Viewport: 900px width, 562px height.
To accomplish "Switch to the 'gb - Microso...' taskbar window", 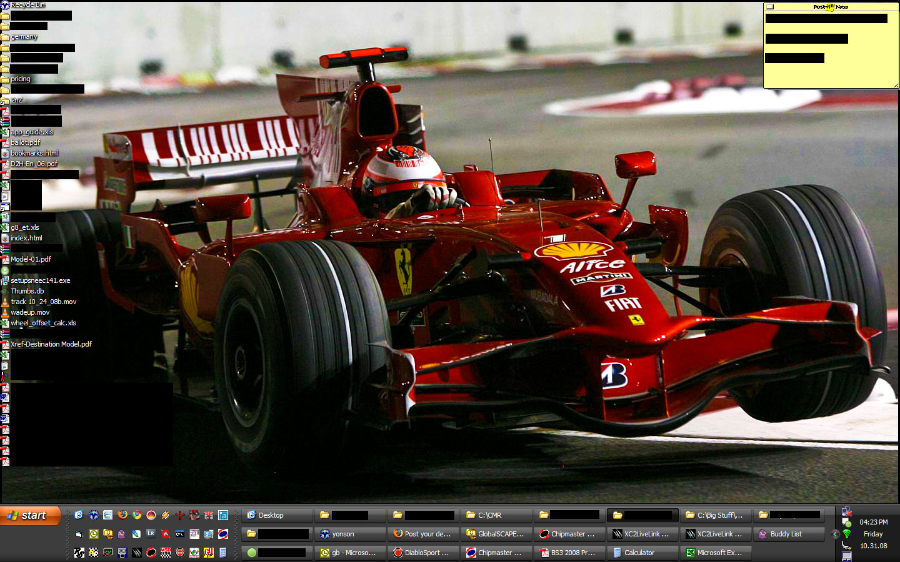I will pos(350,553).
